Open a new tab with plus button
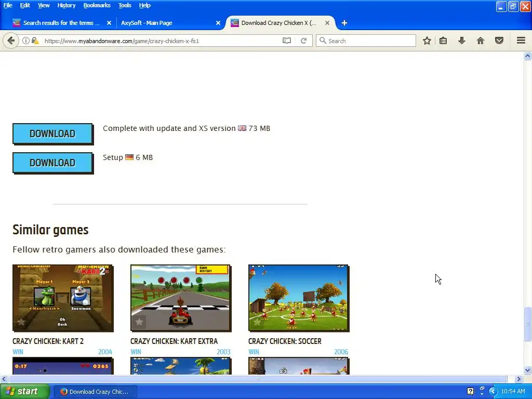 (344, 23)
